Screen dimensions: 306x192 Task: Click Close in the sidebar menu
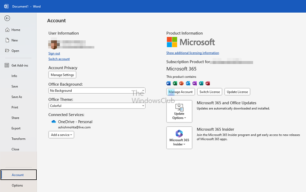15,149
